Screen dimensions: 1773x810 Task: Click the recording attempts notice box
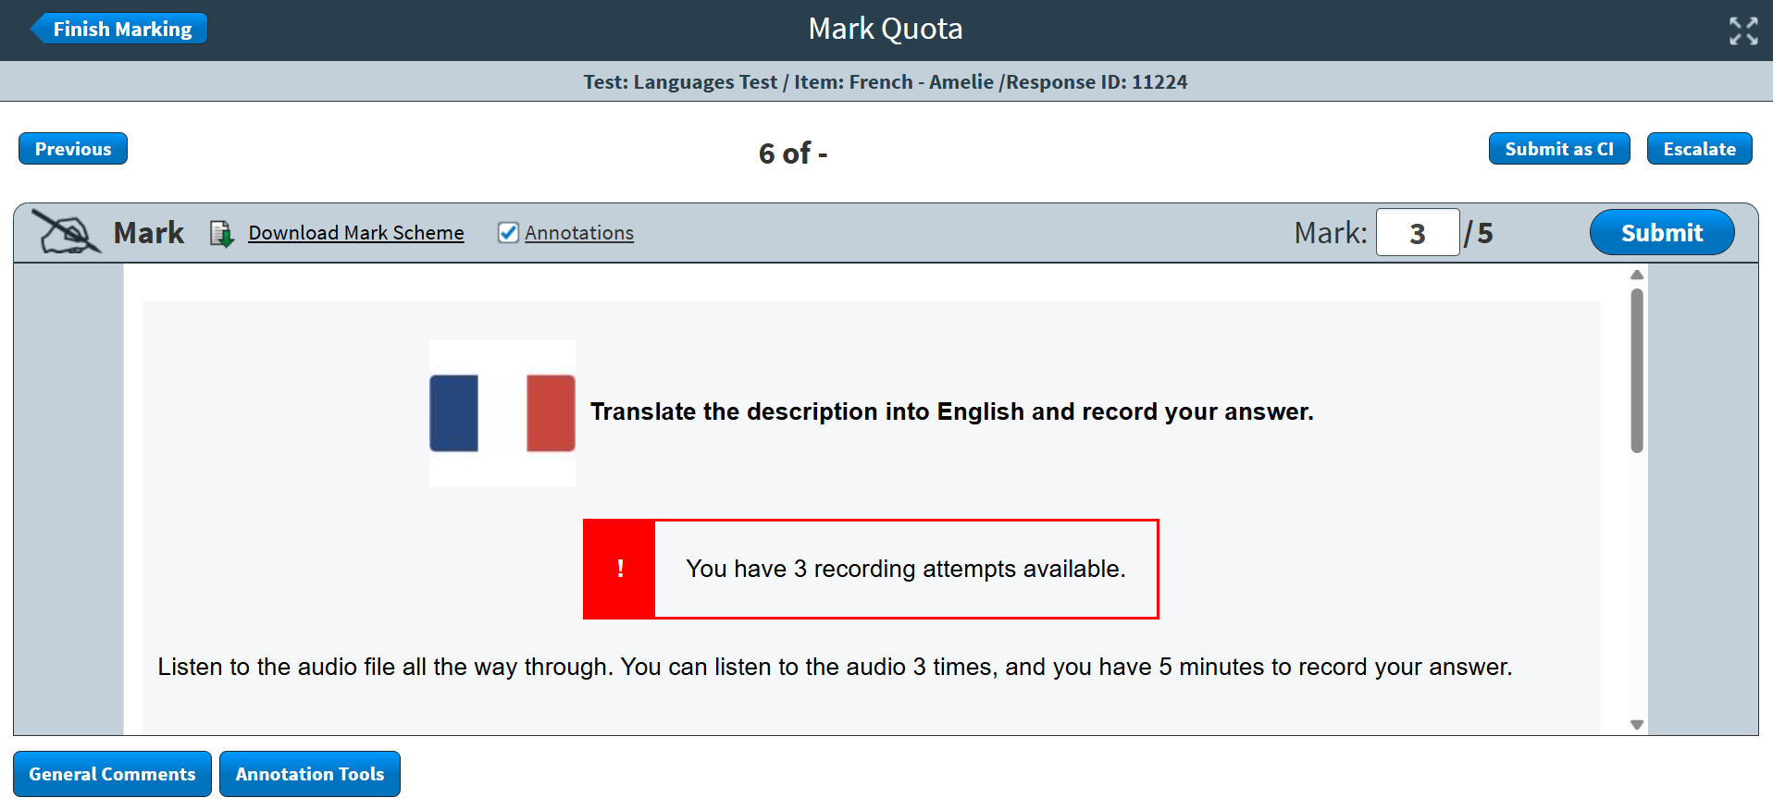point(905,569)
